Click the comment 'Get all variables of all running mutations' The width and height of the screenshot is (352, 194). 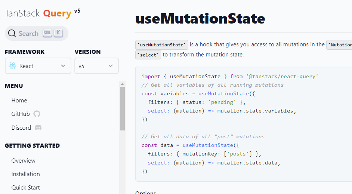coord(212,85)
